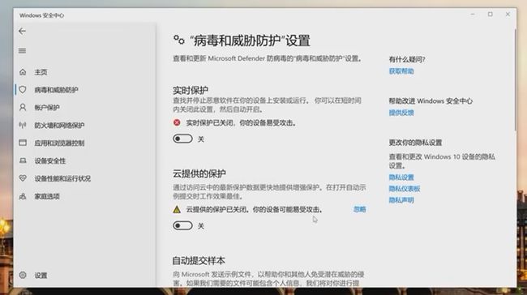The height and width of the screenshot is (295, 527).
Task: Click the antenna icon for 防火墙和网络保护
Action: point(23,126)
